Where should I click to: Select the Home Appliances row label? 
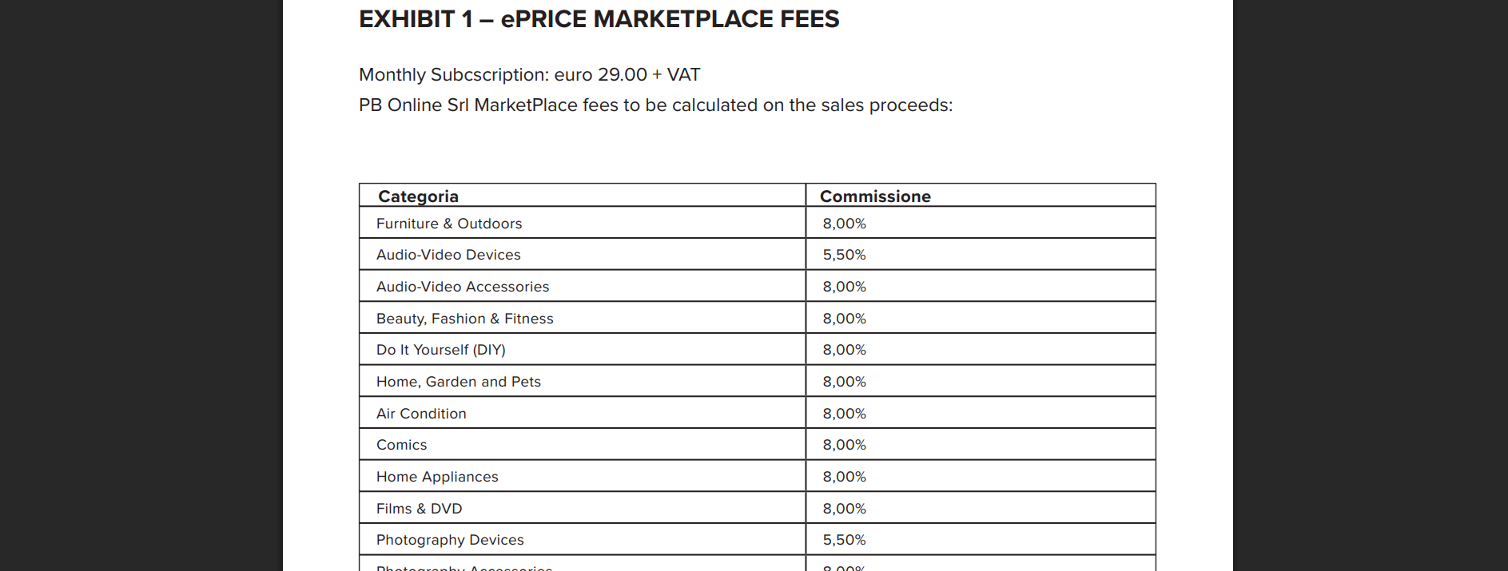[x=437, y=477]
